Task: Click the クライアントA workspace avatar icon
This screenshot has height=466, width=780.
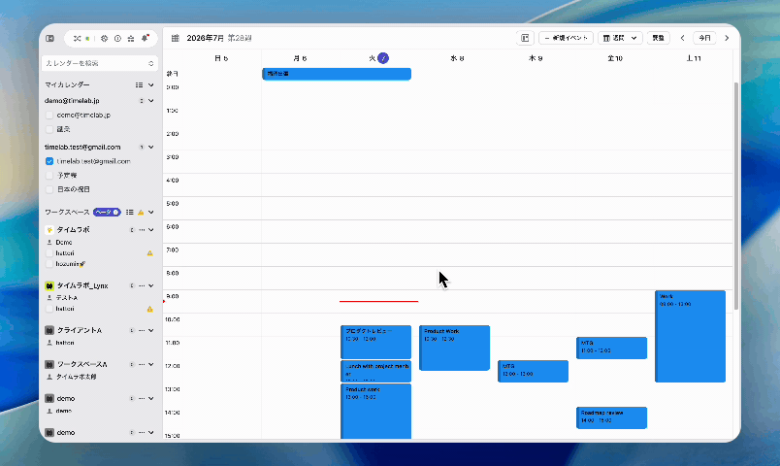Action: click(x=49, y=331)
